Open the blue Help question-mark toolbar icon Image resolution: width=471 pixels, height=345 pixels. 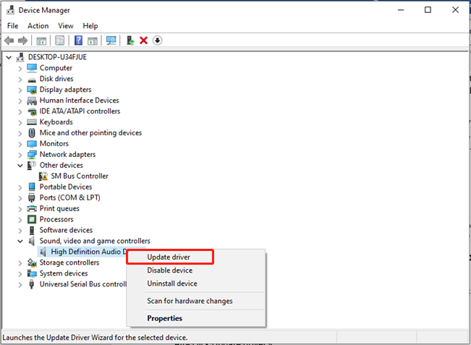(x=78, y=41)
